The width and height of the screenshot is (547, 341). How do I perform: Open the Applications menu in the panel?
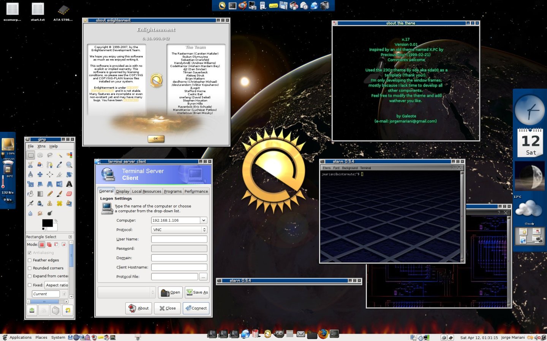pos(21,337)
